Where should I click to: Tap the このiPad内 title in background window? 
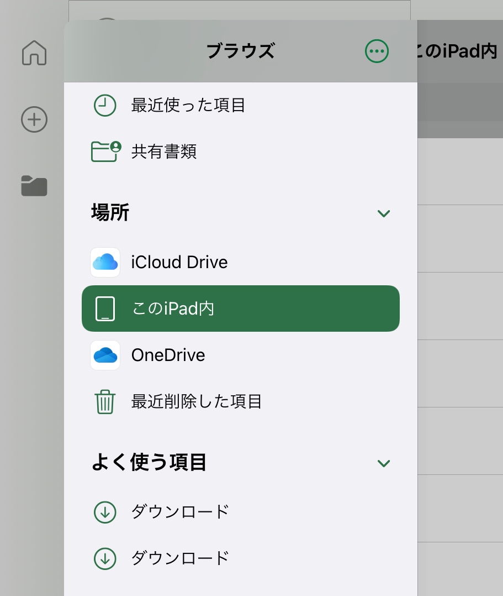pyautogui.click(x=457, y=51)
